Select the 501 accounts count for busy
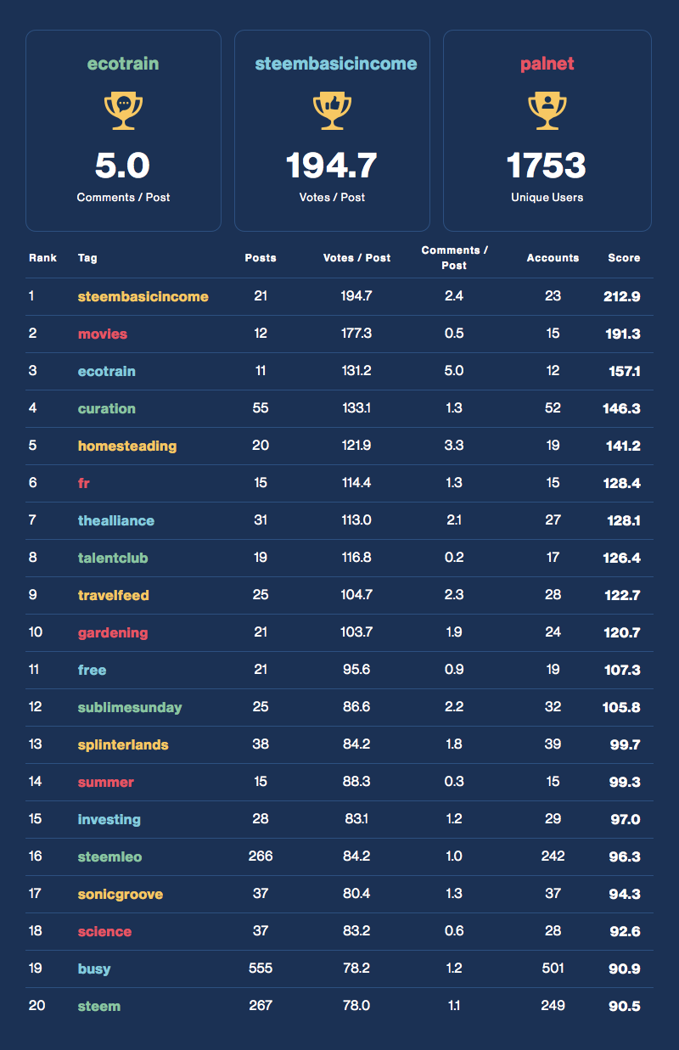 click(553, 969)
